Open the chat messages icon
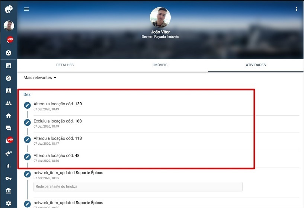 (x=9, y=128)
